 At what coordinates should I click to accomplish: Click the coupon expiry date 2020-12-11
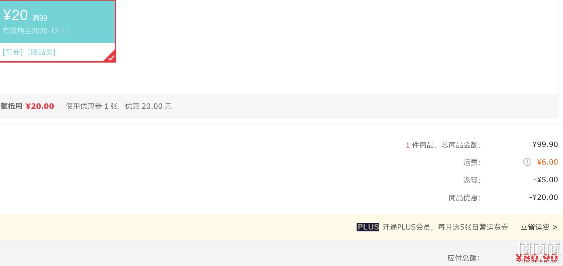tap(50, 31)
